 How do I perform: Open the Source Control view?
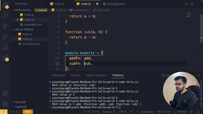5,26
